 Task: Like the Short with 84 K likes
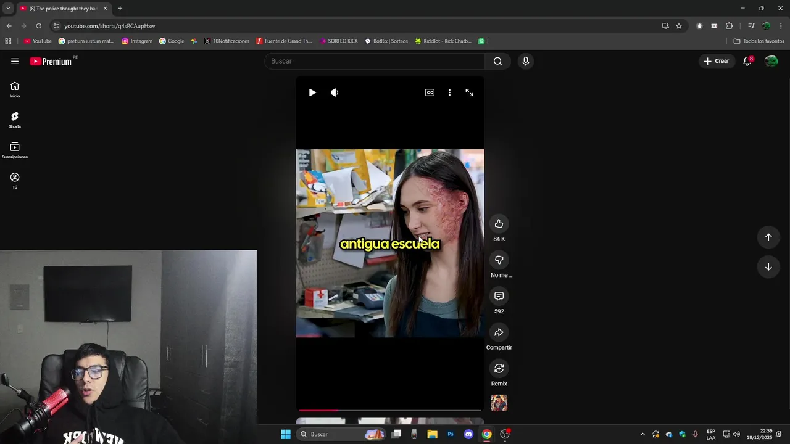tap(499, 224)
